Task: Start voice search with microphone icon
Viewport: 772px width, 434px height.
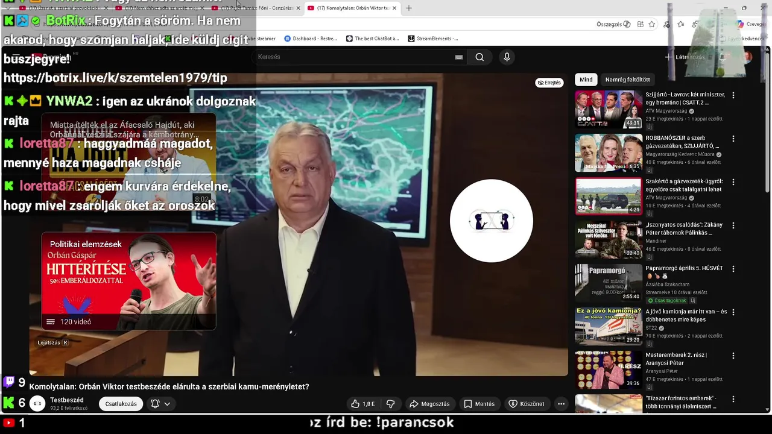Action: tap(507, 57)
